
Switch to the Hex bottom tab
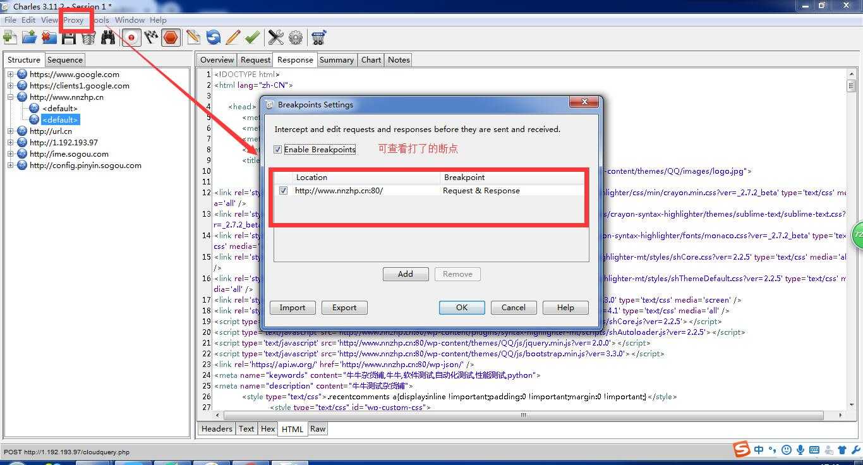click(x=268, y=428)
